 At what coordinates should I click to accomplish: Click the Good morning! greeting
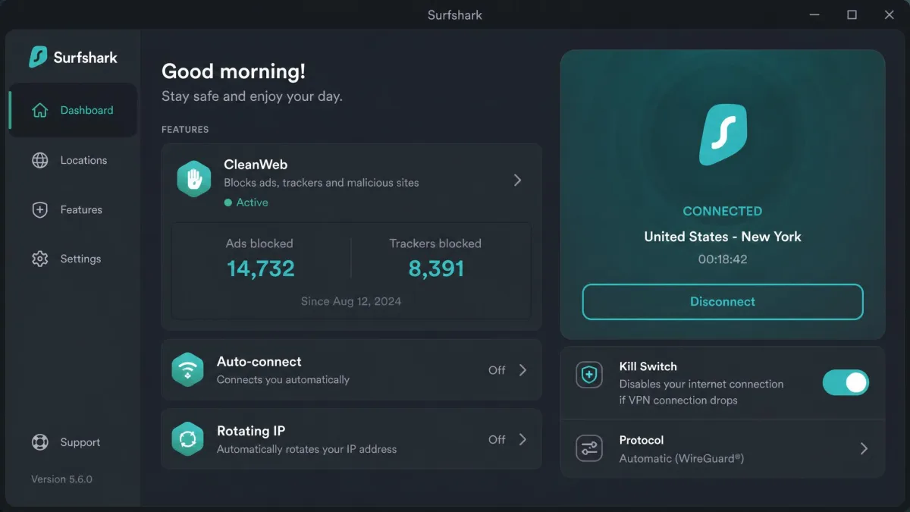click(x=234, y=71)
